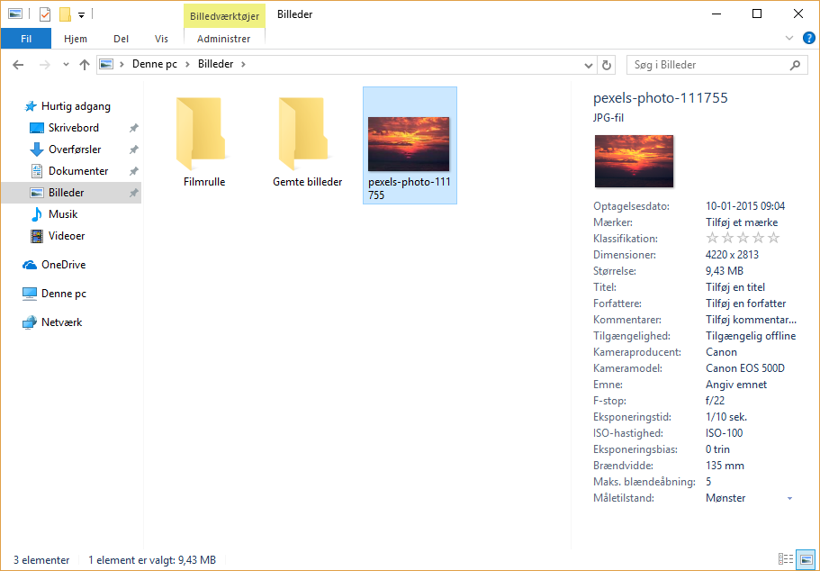Open the address bar history dropdown
This screenshot has height=571, width=820.
pyautogui.click(x=588, y=64)
